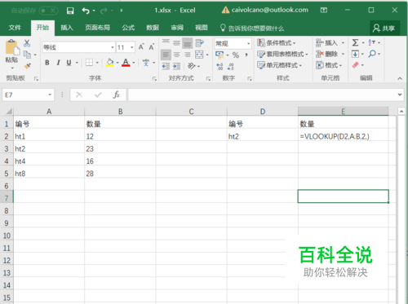The image size is (408, 304).
Task: Expand the Name Box dropdown arrow
Action: pyautogui.click(x=50, y=95)
